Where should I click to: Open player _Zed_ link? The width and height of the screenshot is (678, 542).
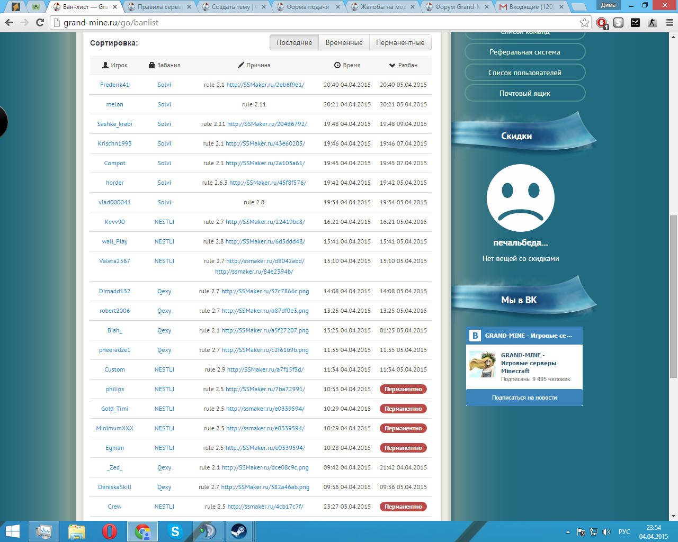[x=114, y=467]
